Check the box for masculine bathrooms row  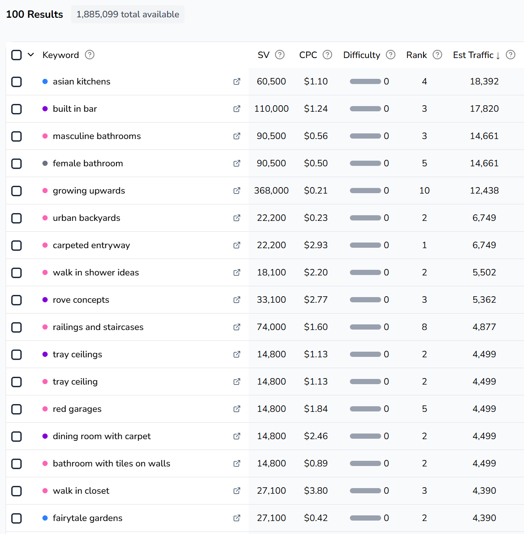[16, 136]
